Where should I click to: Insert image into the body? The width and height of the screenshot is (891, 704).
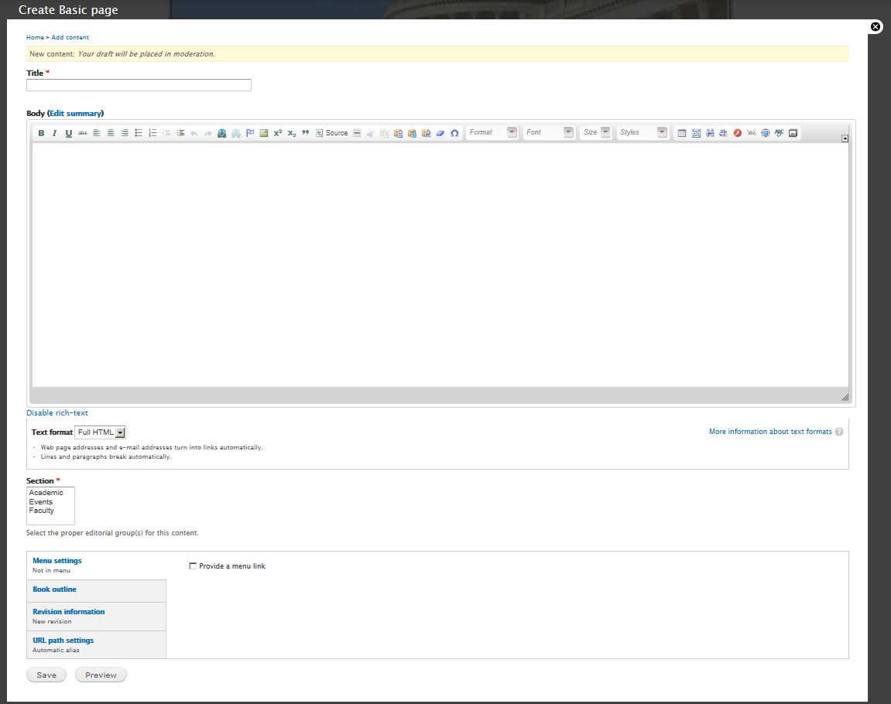pyautogui.click(x=264, y=133)
